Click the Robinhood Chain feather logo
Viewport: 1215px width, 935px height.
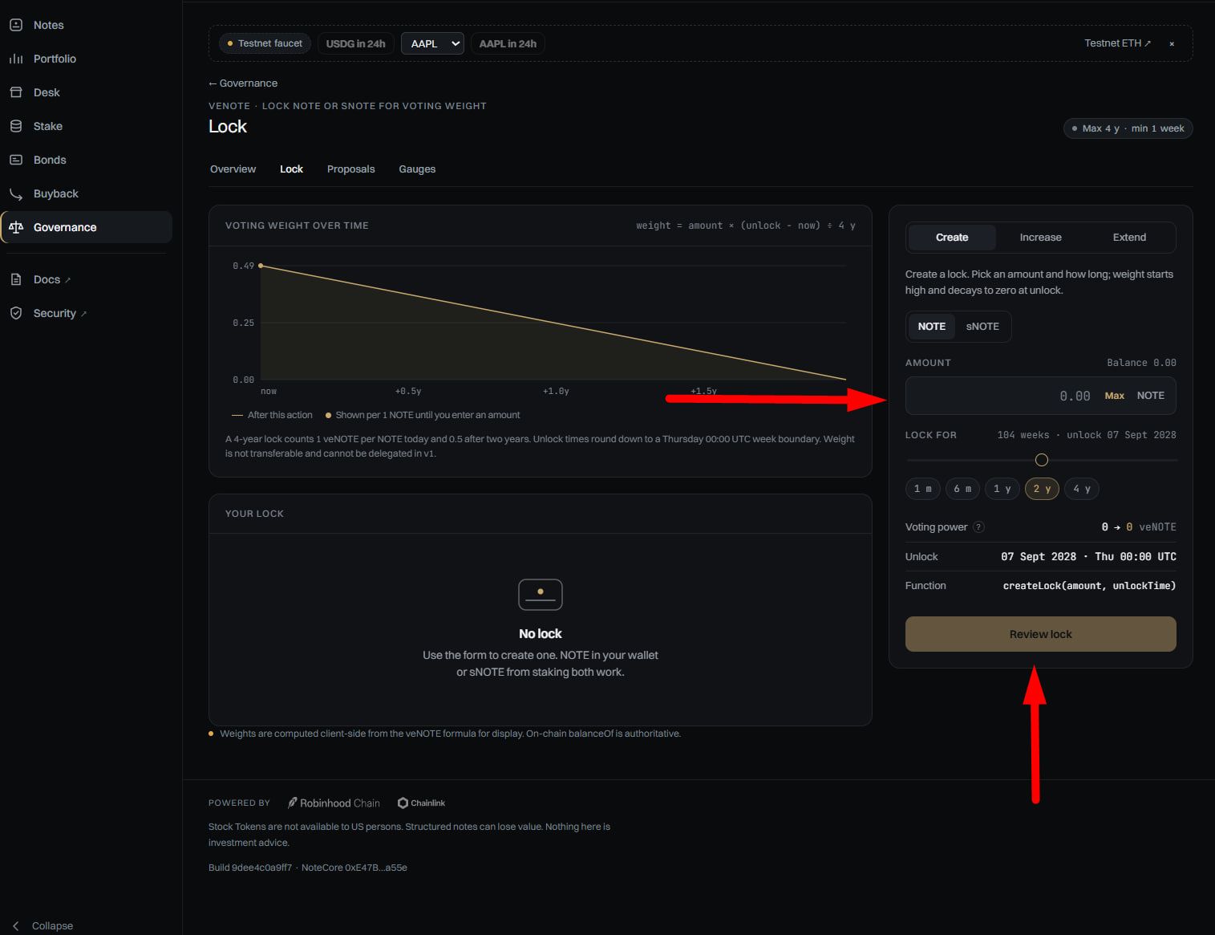[x=293, y=803]
